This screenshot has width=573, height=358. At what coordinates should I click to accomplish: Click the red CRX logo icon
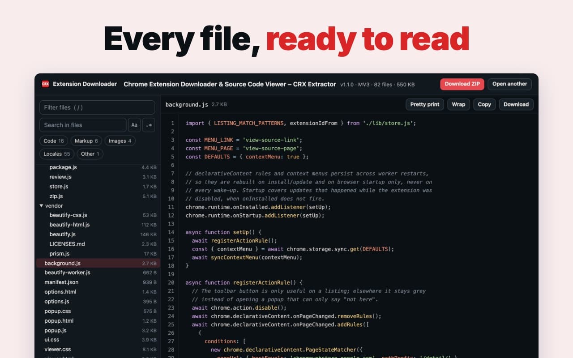point(45,84)
